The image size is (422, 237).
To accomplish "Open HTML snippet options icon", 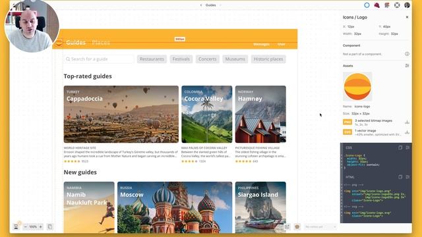I will click(407, 177).
